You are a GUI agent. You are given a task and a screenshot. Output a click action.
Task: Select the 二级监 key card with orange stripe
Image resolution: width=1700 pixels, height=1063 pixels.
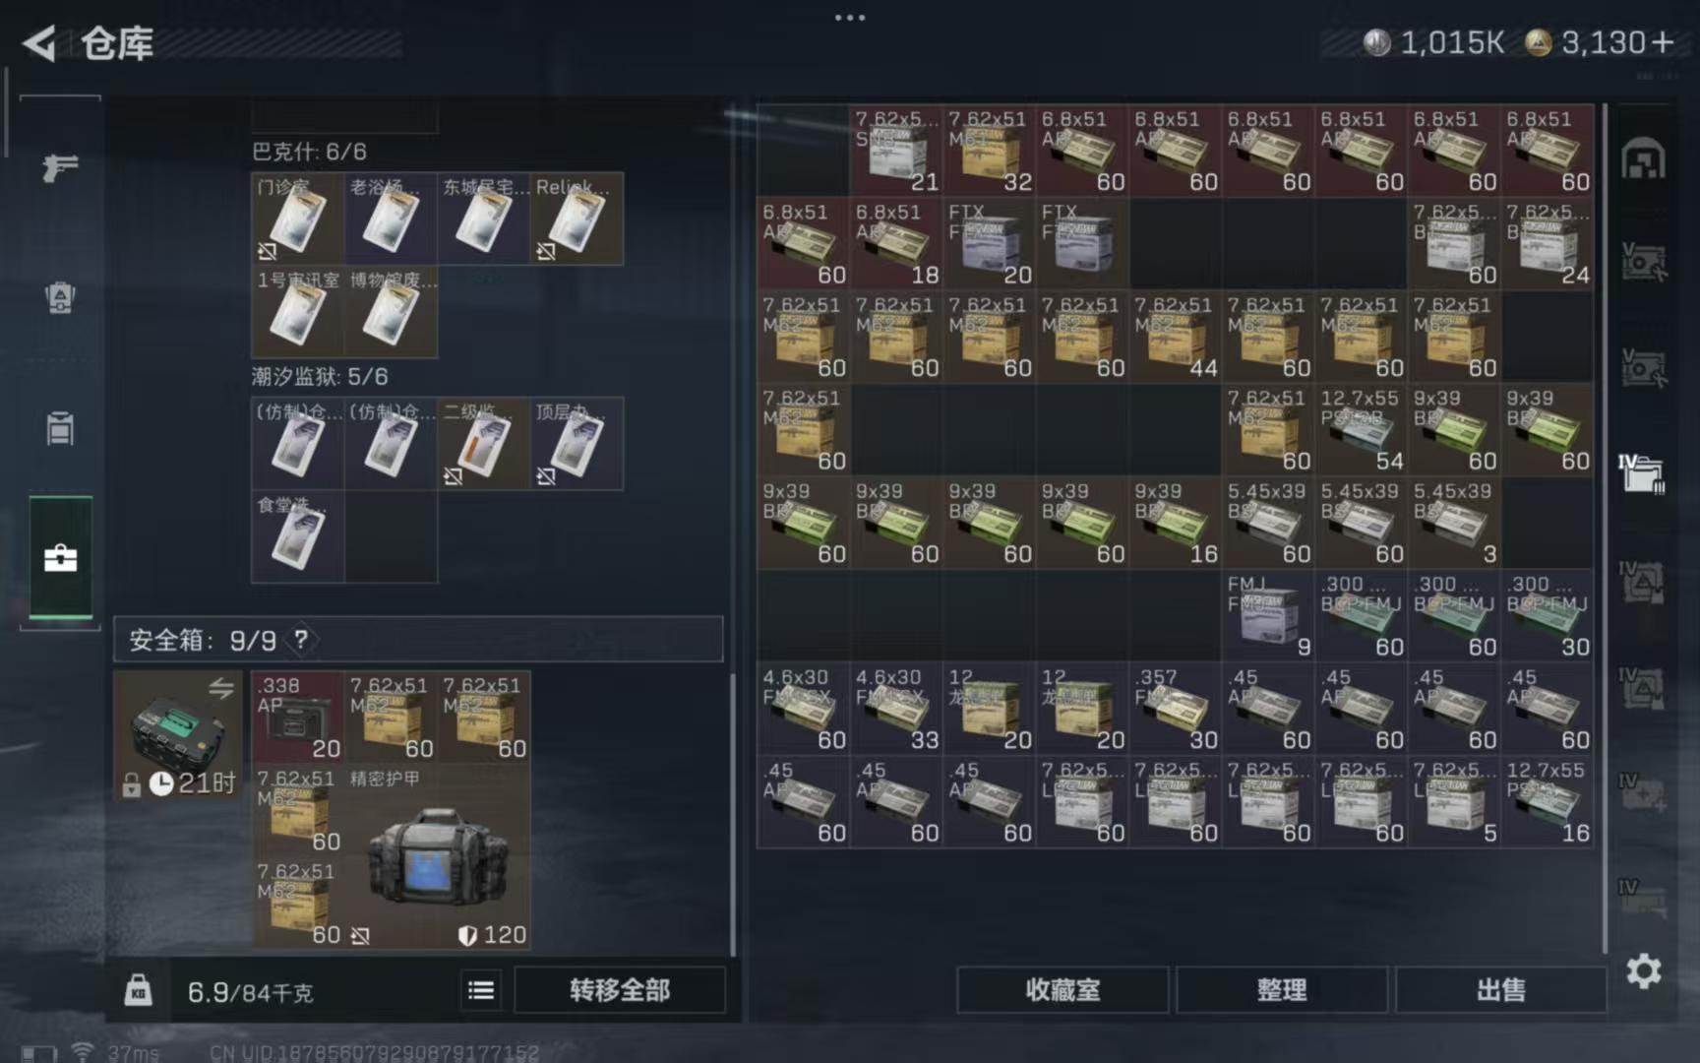coord(483,443)
